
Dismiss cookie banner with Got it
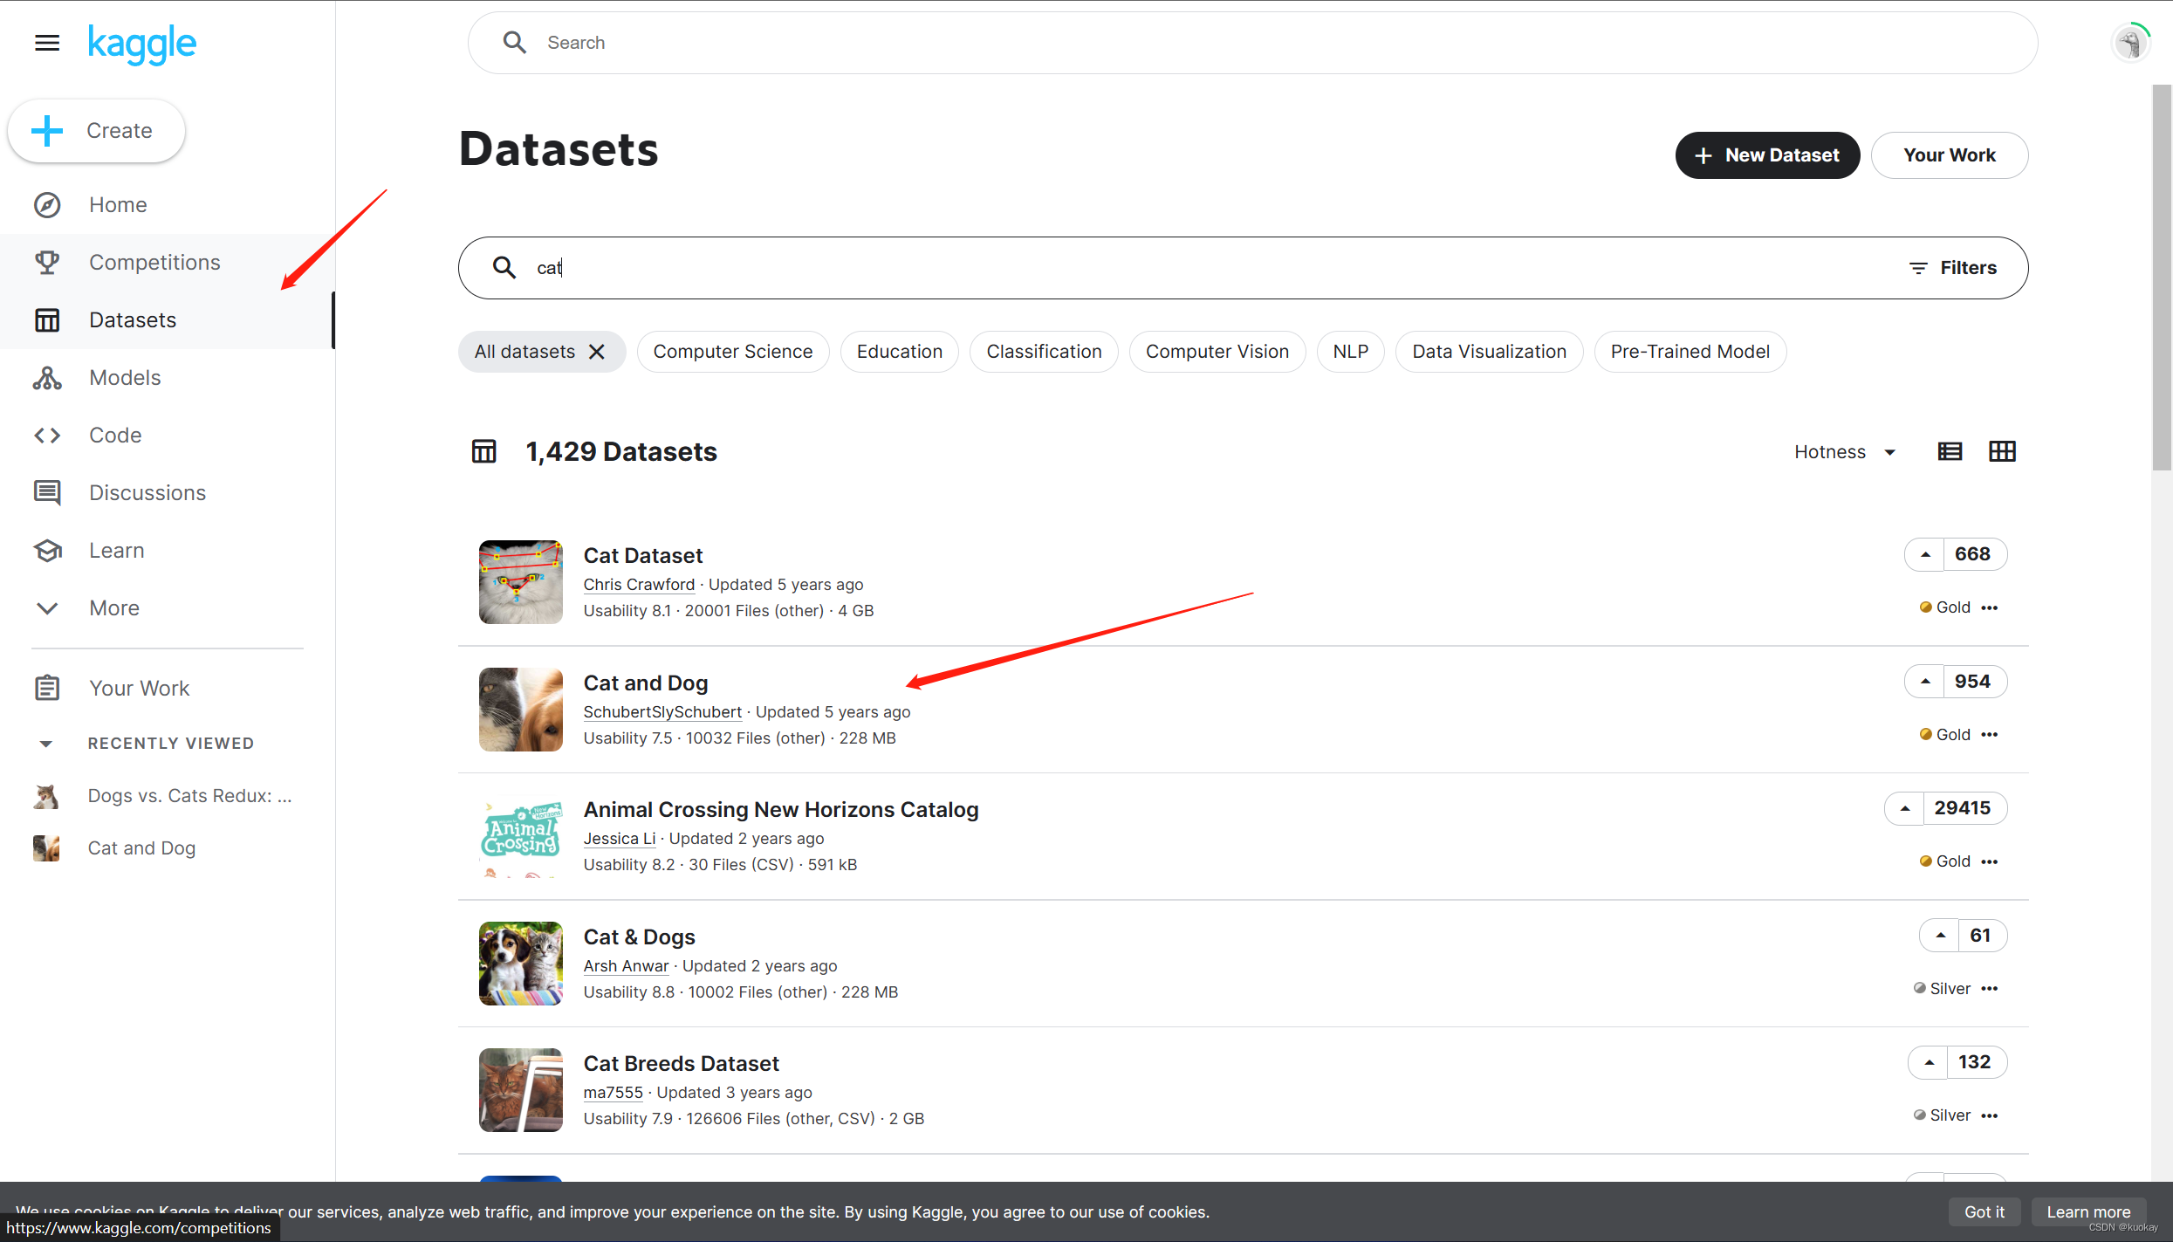coord(1984,1212)
